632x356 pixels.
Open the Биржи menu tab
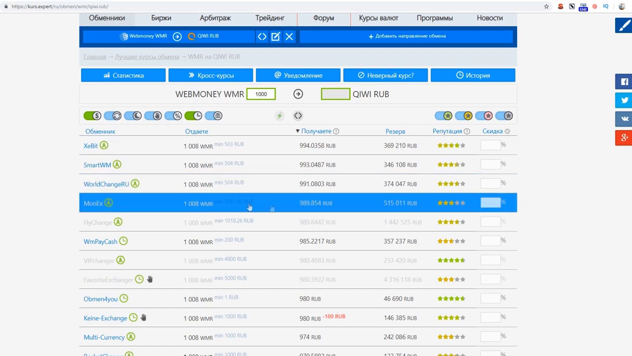(x=161, y=18)
